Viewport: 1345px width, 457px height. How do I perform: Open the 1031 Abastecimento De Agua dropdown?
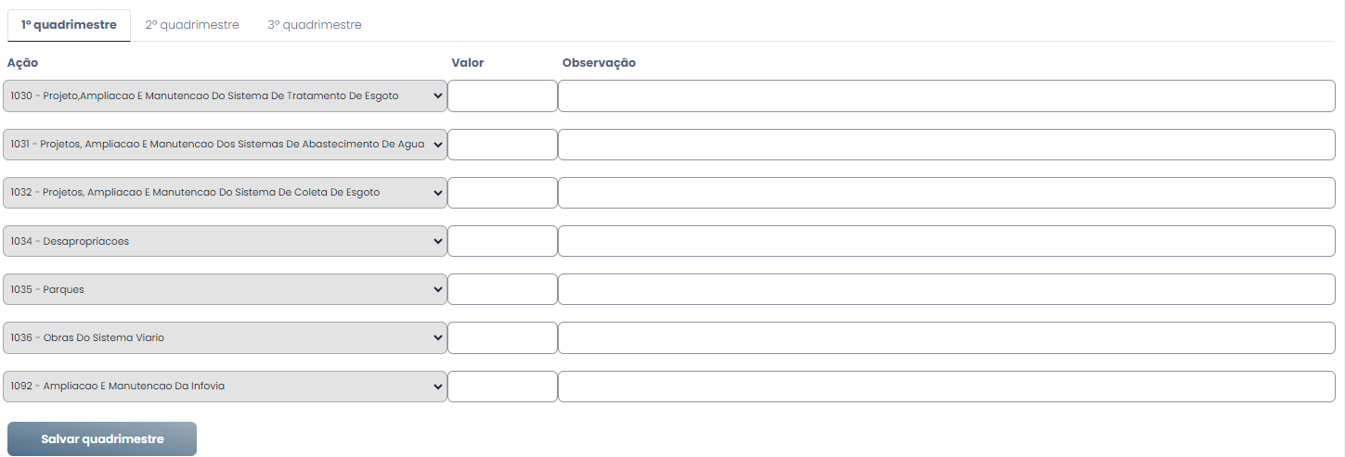pyautogui.click(x=225, y=145)
